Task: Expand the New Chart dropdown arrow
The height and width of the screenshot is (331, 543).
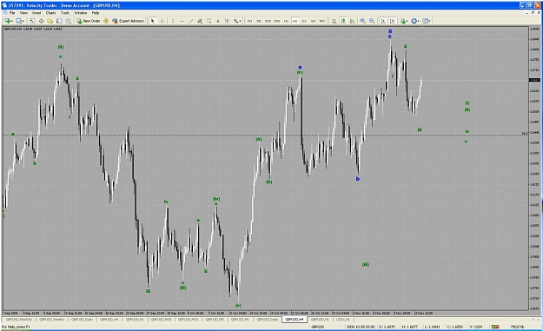Action: click(12, 22)
